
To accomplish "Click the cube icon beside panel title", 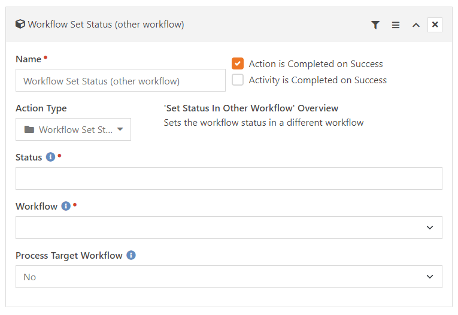I will 20,25.
